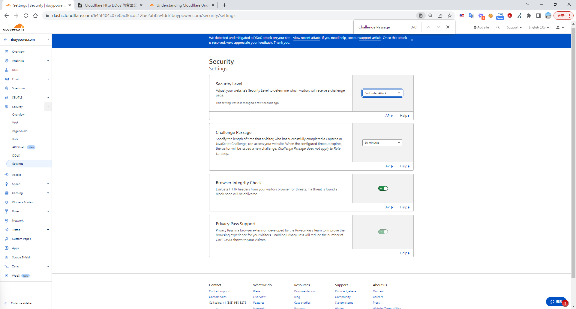
Task: Open the user account icon menu
Action: click(x=560, y=28)
